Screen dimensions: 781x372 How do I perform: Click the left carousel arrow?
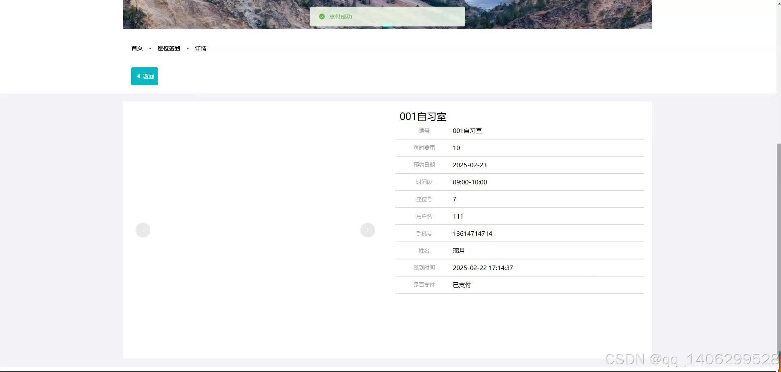[x=143, y=230]
